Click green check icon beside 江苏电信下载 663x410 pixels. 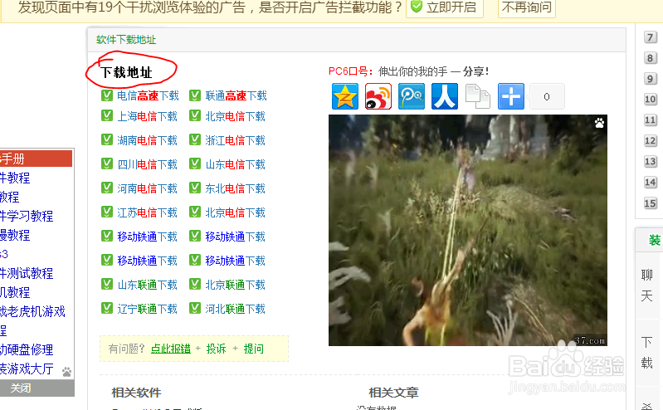107,212
